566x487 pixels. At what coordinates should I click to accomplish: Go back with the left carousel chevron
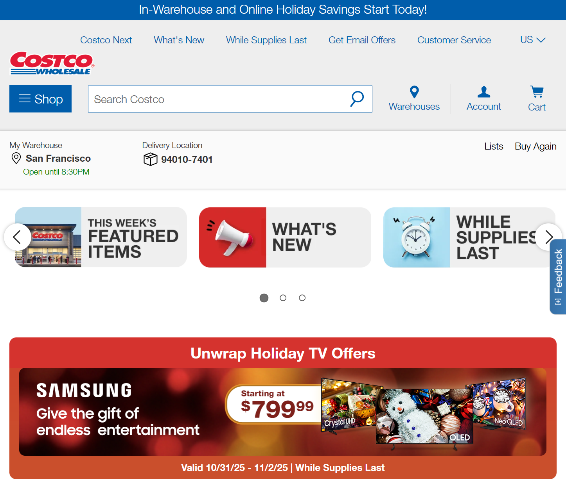click(17, 237)
